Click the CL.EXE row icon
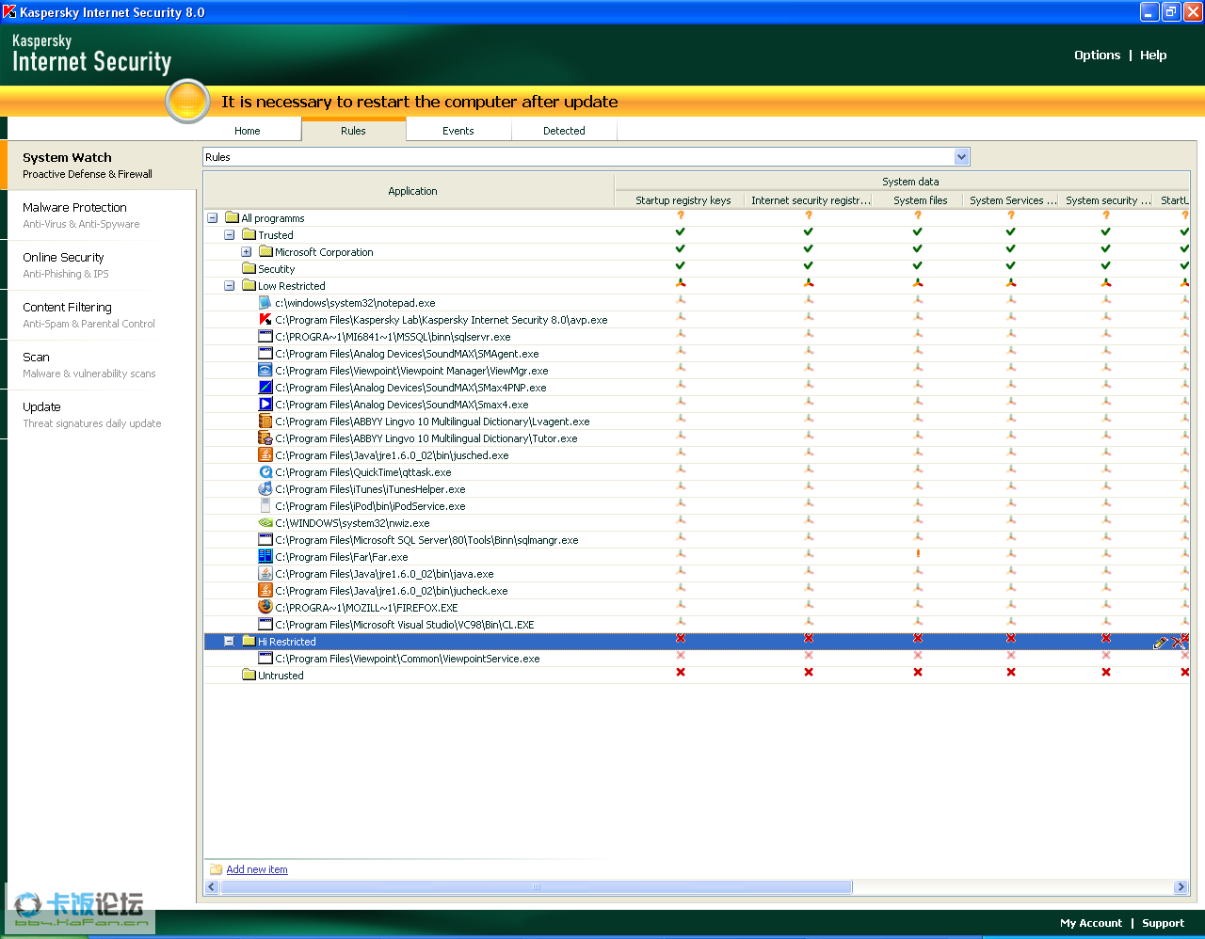Viewport: 1205px width, 939px height. [265, 625]
